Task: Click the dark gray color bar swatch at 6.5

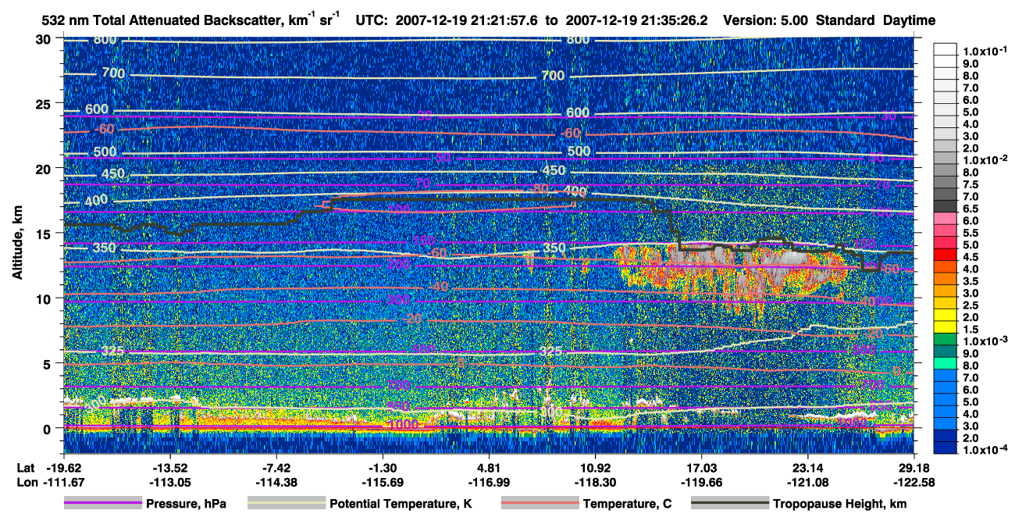Action: tap(946, 205)
